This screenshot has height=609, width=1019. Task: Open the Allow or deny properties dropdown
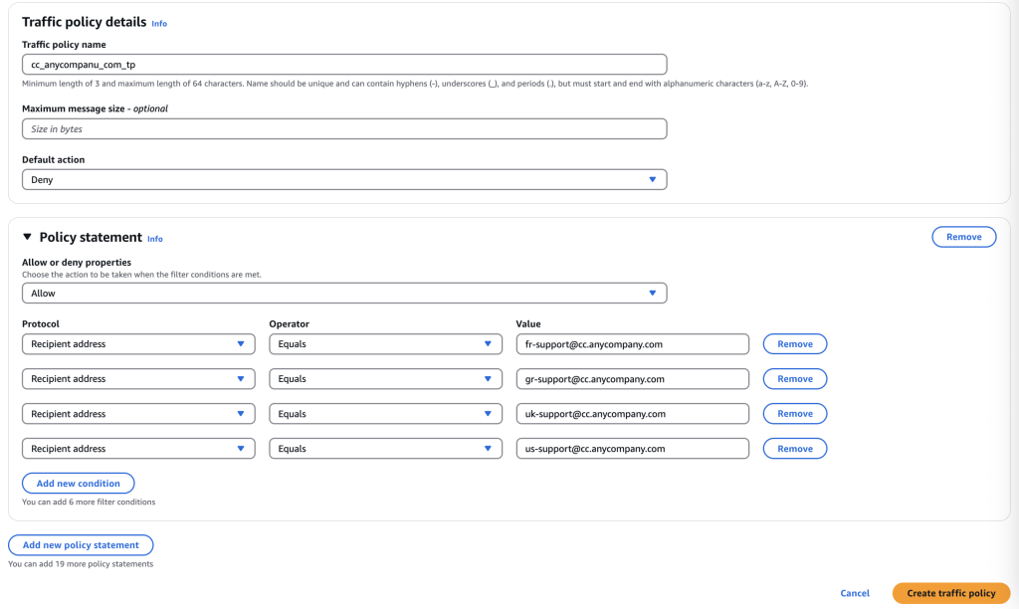tap(343, 294)
